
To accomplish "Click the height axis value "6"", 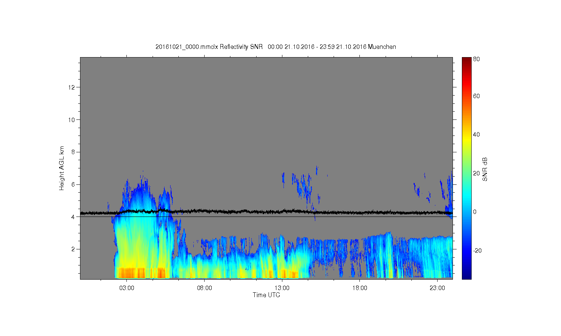I will coord(74,184).
